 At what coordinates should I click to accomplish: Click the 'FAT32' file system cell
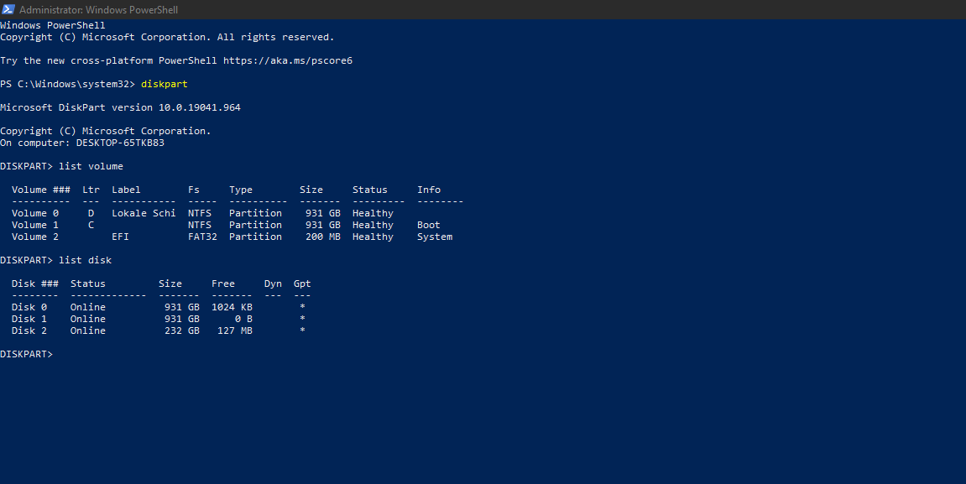pyautogui.click(x=203, y=237)
